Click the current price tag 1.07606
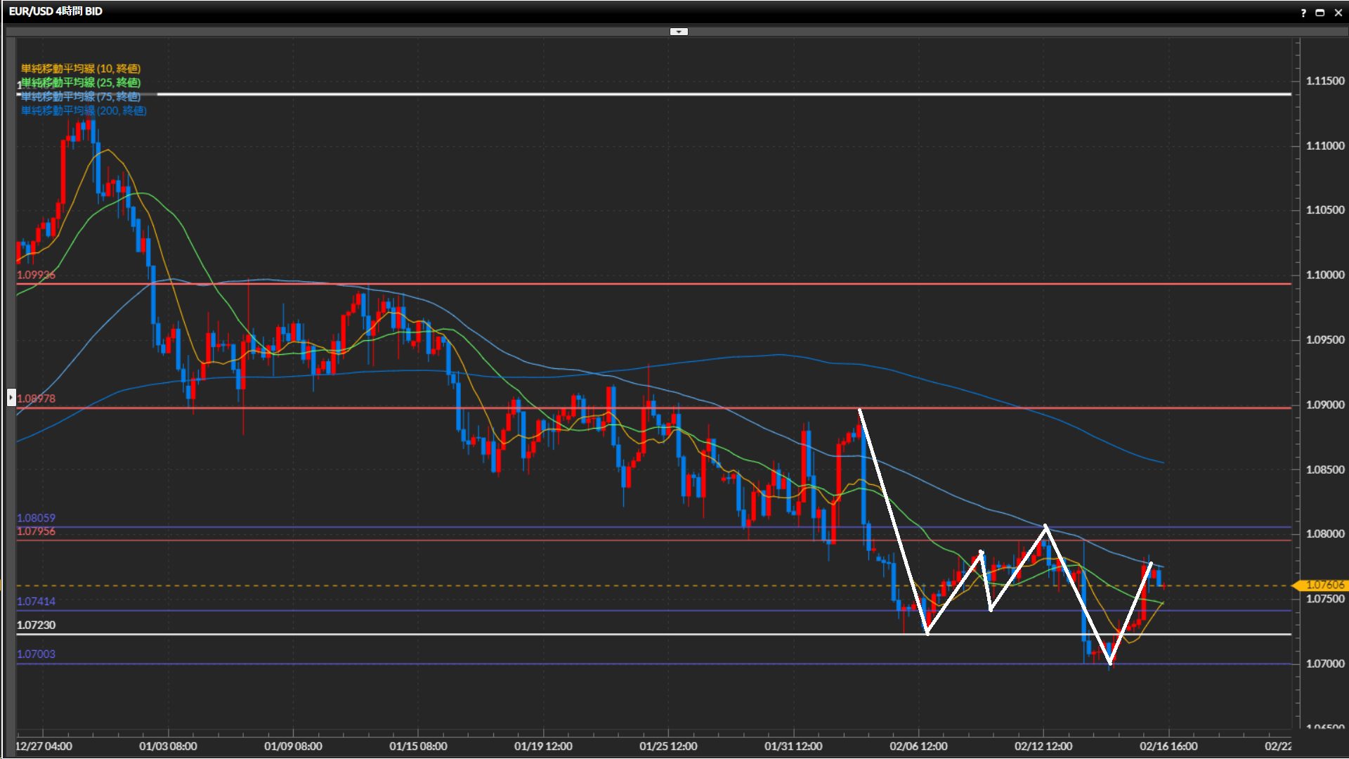1349x759 pixels. pos(1324,585)
